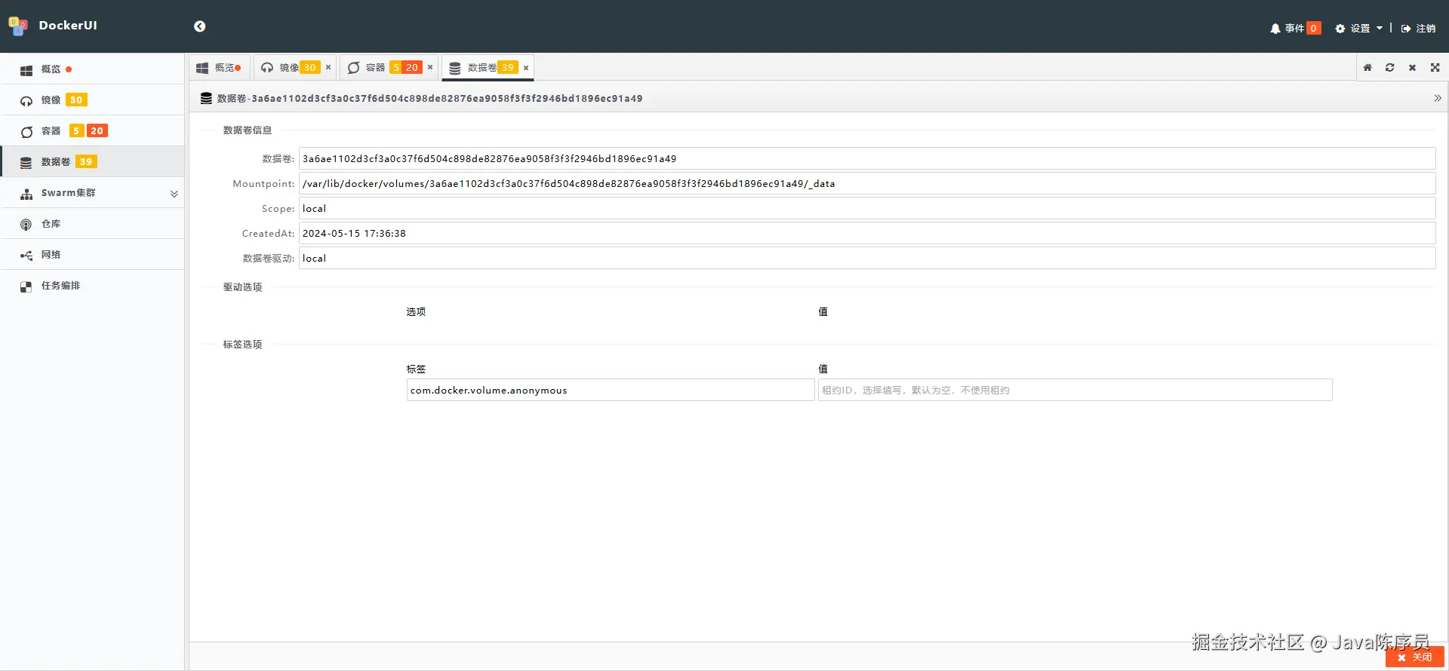Switch to the 概览 tab
The height and width of the screenshot is (671, 1449).
[x=220, y=68]
